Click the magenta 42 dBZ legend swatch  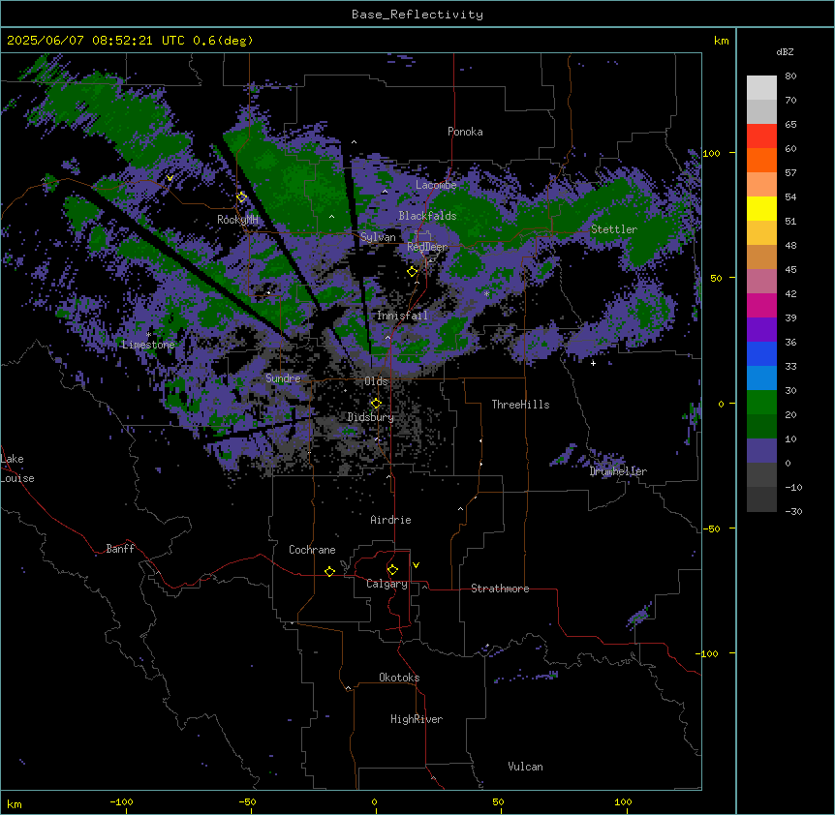pos(761,305)
